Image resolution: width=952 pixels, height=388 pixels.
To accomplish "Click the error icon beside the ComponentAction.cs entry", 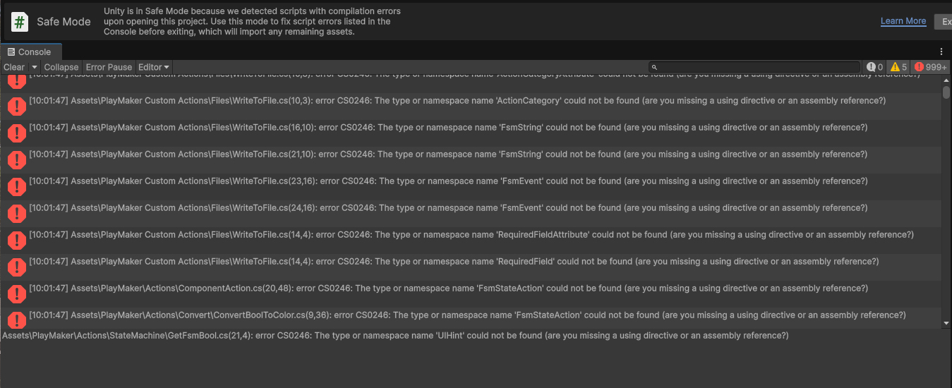I will pyautogui.click(x=16, y=293).
